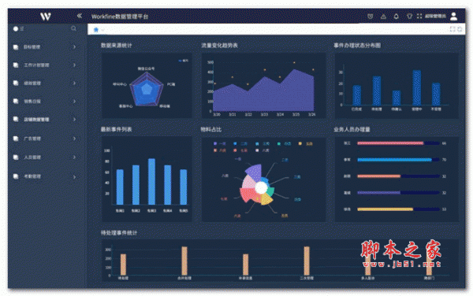Click the 3/25 peak in 流量变化趋势表
The height and width of the screenshot is (296, 473).
(x=294, y=70)
